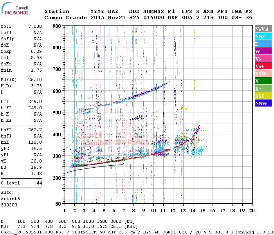This screenshot has width=274, height=235.
Task: Click the MUF value 26.1 for 3000 km
Action: point(116,227)
